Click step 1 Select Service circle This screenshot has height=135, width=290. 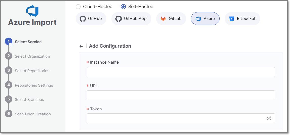(x=9, y=42)
